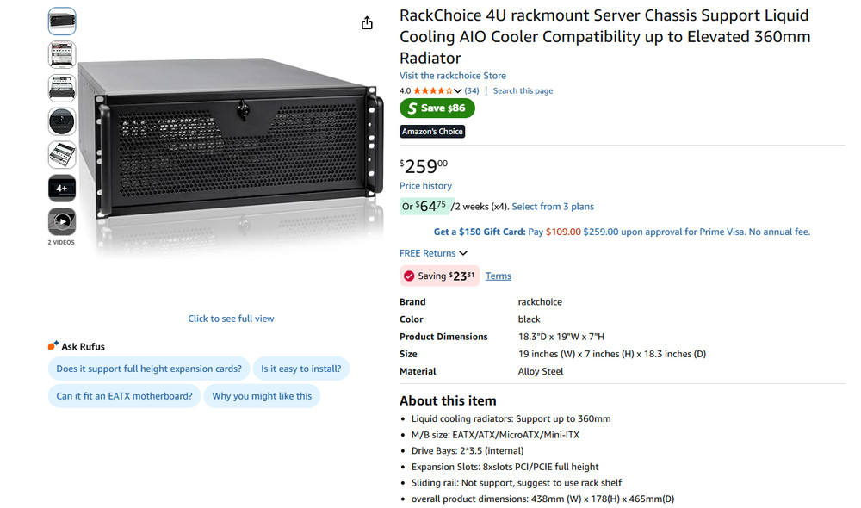Click the Amazon's Choice badge
This screenshot has width=861, height=508.
(432, 131)
